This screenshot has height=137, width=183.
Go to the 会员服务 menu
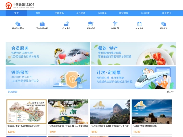pos(81,13)
